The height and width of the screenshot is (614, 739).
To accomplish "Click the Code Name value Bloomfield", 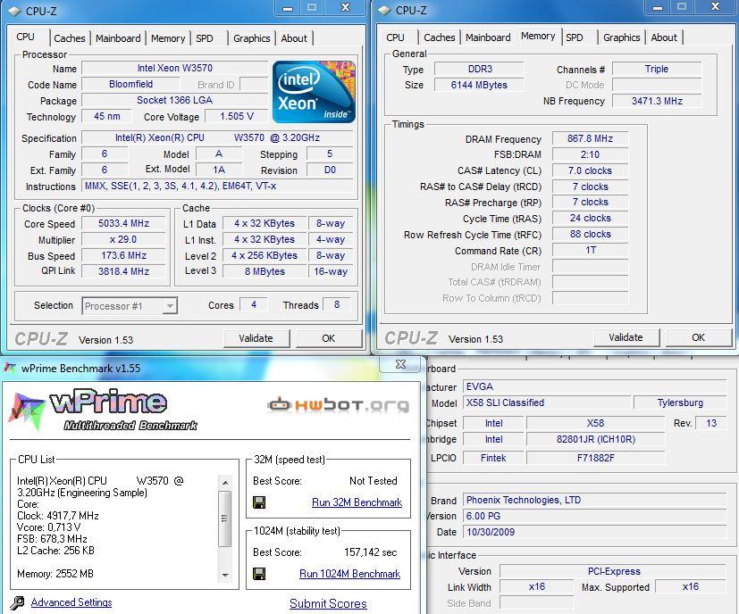I will pyautogui.click(x=130, y=84).
